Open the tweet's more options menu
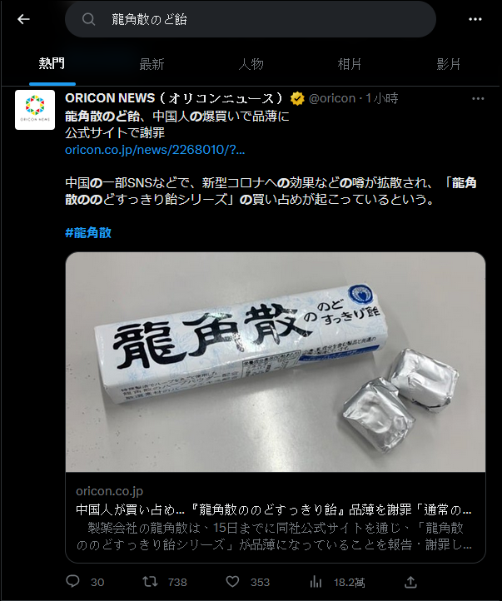 tap(478, 99)
